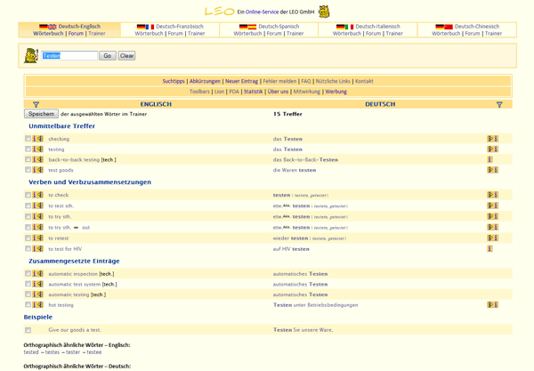Play pronunciation for English word 'checking'

click(40, 139)
